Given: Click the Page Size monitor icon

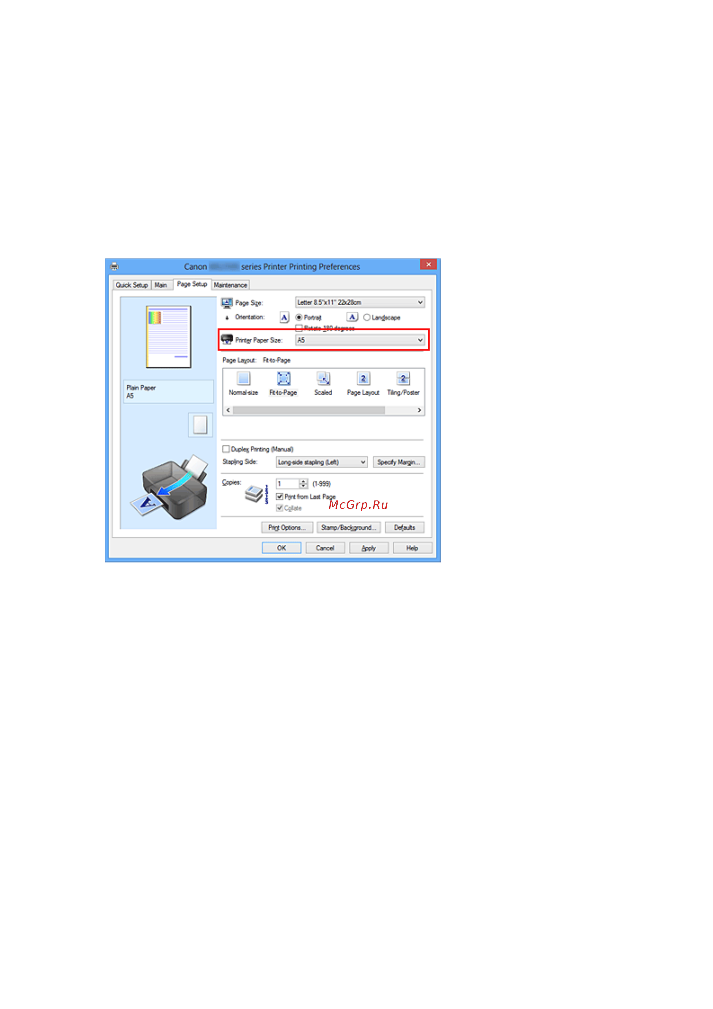Looking at the screenshot, I should (x=227, y=303).
